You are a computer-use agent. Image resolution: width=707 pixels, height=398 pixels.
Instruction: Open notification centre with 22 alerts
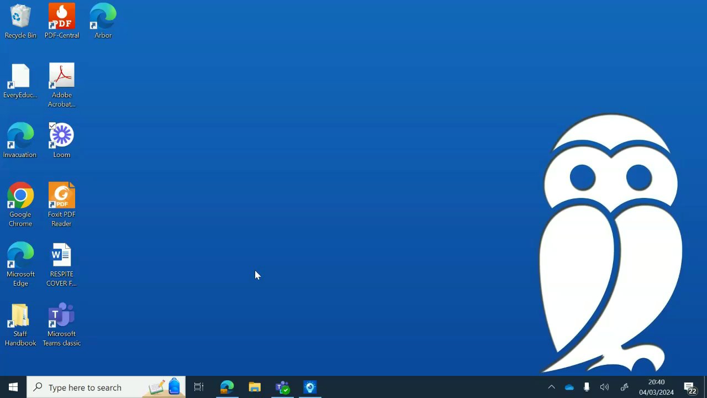click(x=690, y=387)
